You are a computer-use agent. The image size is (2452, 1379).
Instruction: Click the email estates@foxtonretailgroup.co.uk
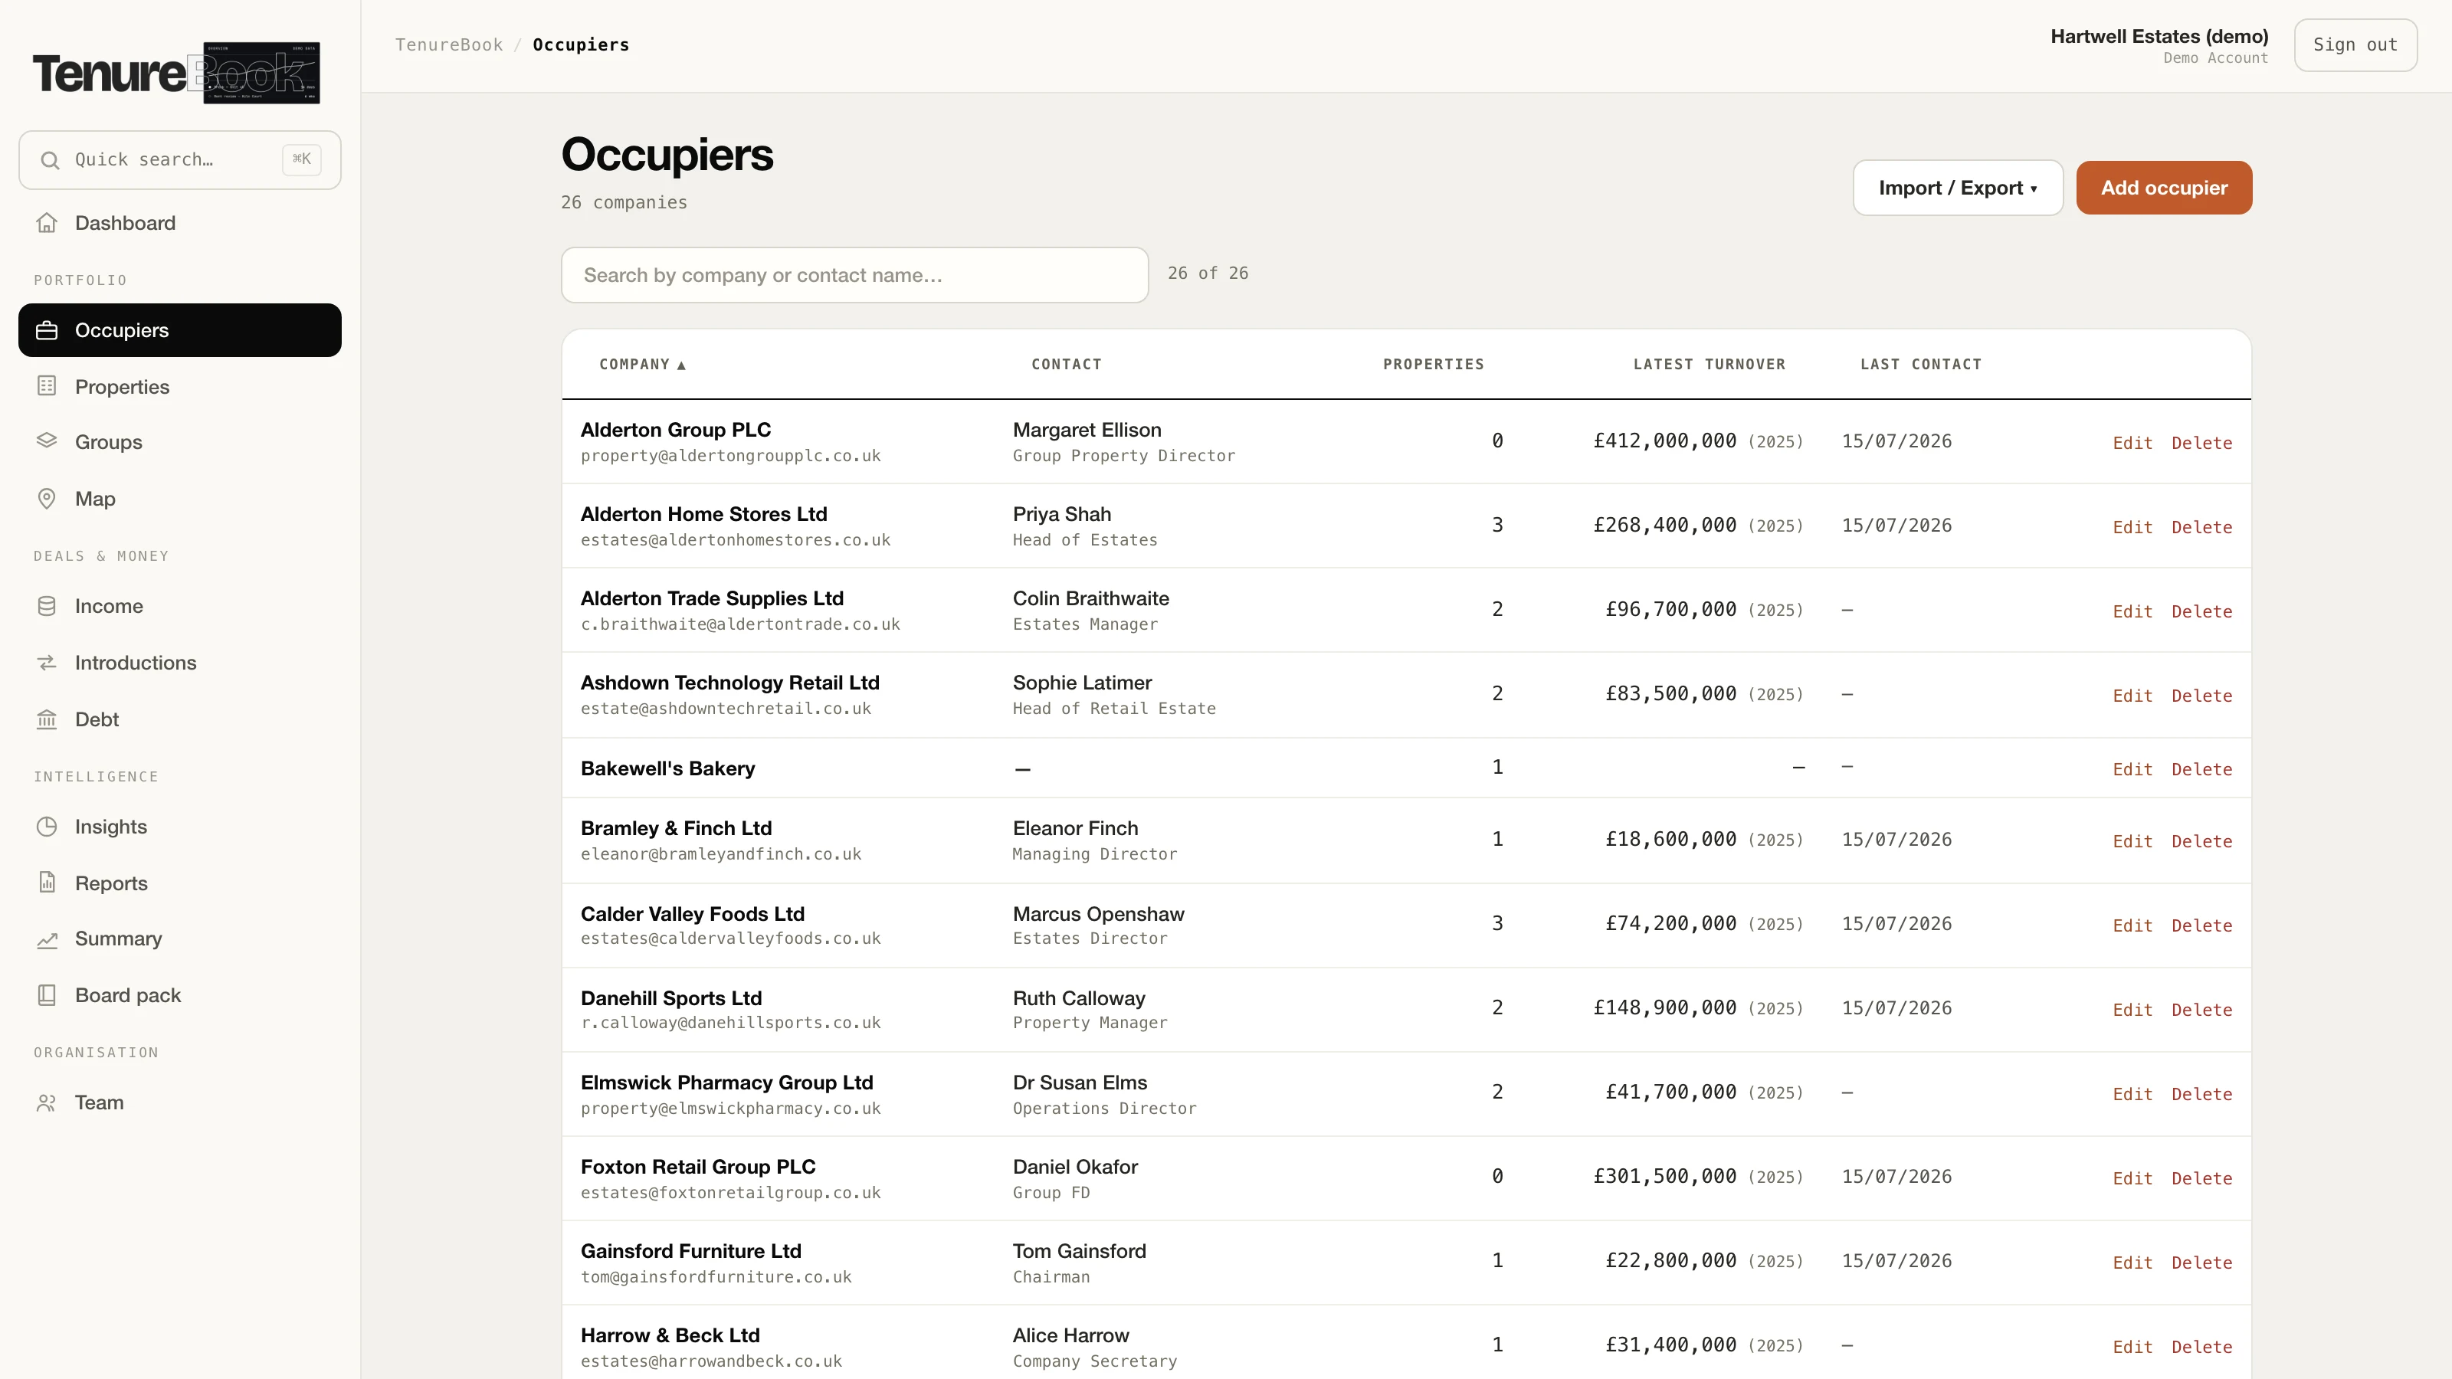[x=731, y=1194]
